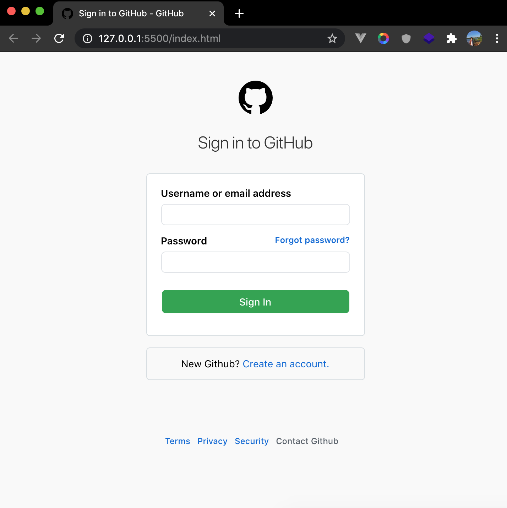The height and width of the screenshot is (508, 507).
Task: Bookmark the page with the star icon
Action: click(332, 38)
